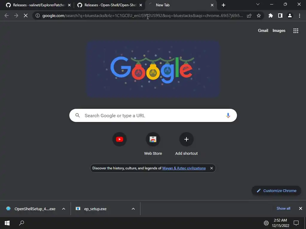Click the address bar URL
Screen dimensions: 306x229
click(x=143, y=16)
